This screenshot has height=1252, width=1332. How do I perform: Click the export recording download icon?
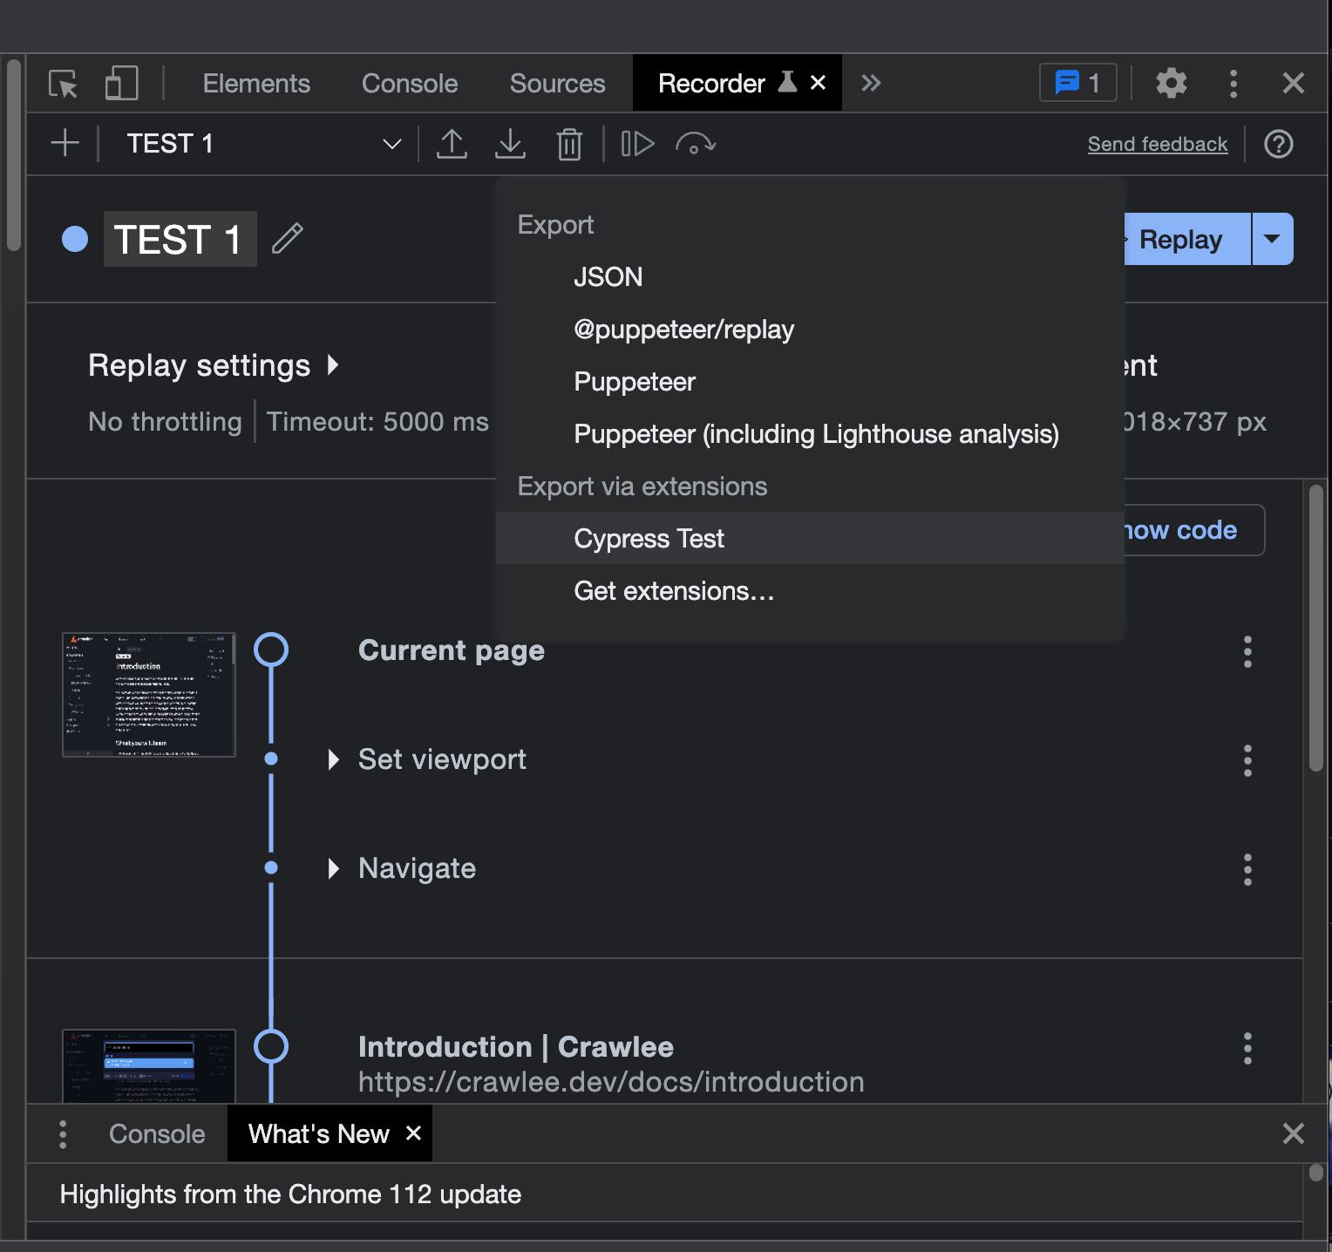tap(510, 144)
